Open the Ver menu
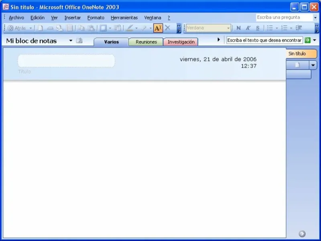321x241 pixels. tap(54, 18)
